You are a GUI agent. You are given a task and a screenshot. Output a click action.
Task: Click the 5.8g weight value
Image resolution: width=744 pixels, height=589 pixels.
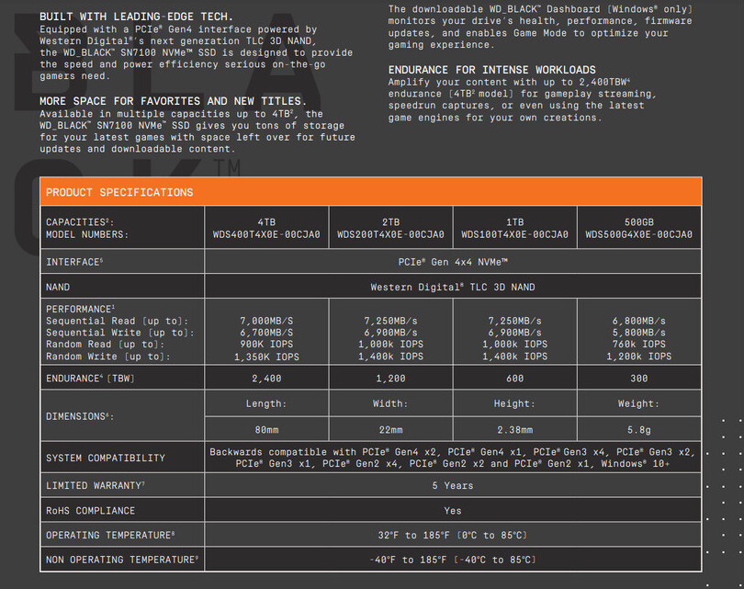point(638,430)
